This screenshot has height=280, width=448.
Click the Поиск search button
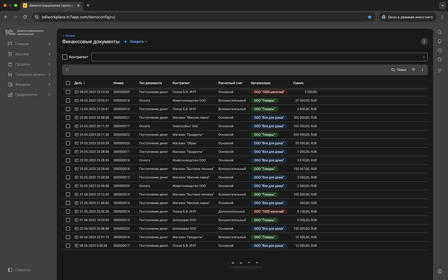coord(399,70)
